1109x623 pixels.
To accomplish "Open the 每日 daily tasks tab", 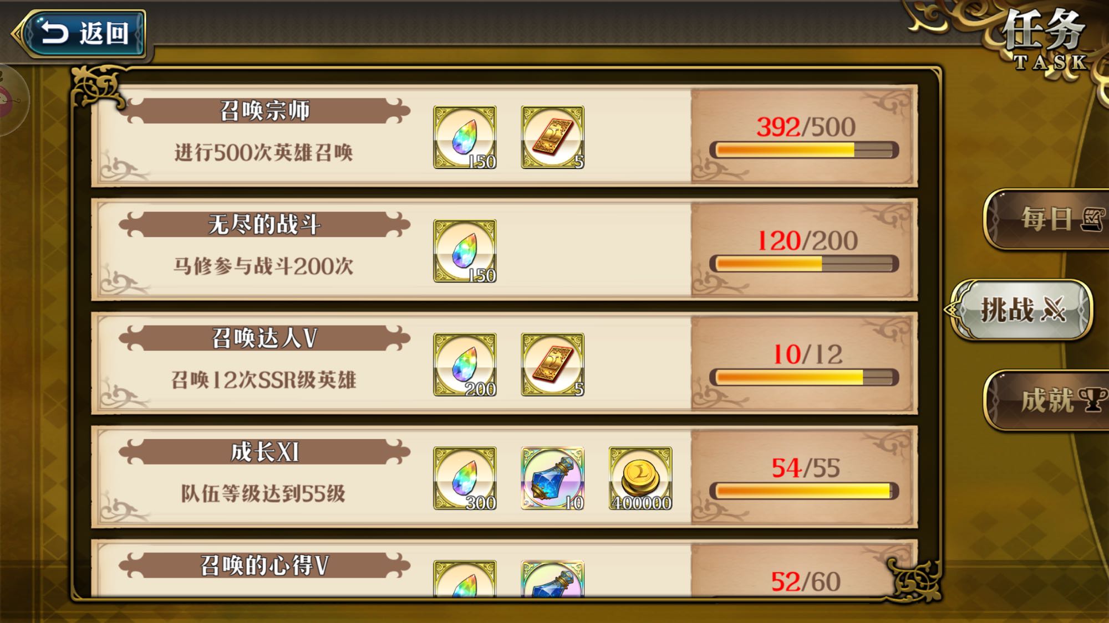I will (x=1047, y=219).
